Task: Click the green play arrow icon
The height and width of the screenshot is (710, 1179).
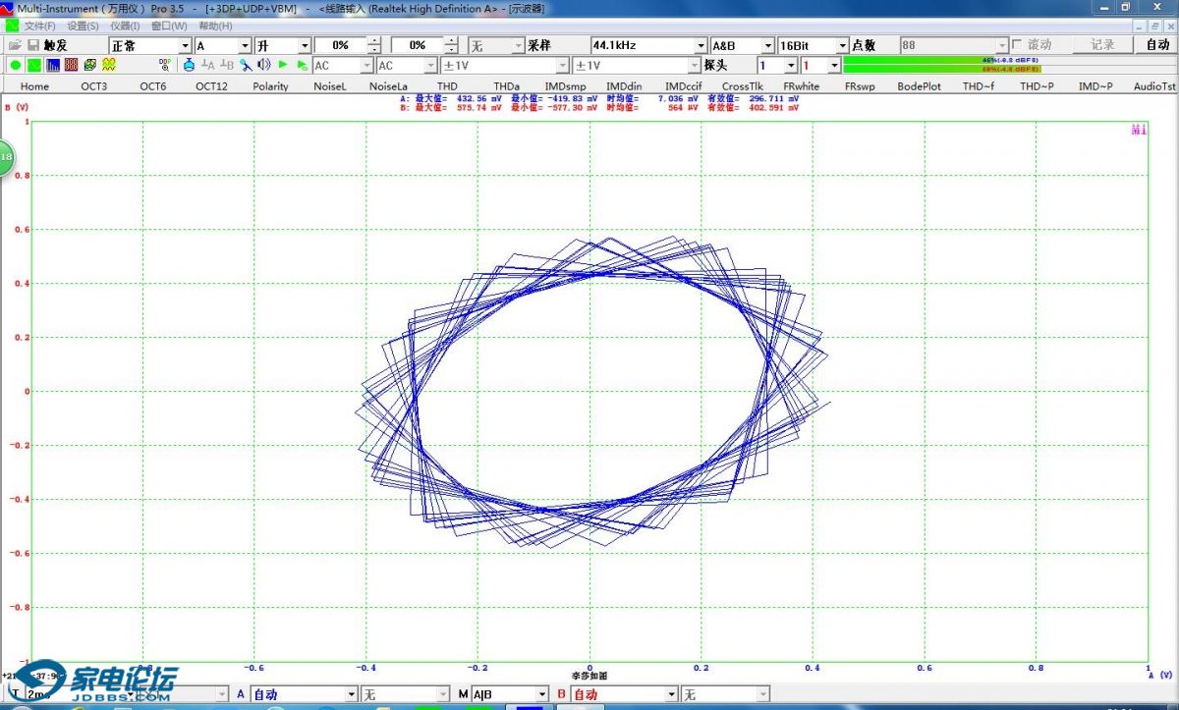Action: point(283,65)
